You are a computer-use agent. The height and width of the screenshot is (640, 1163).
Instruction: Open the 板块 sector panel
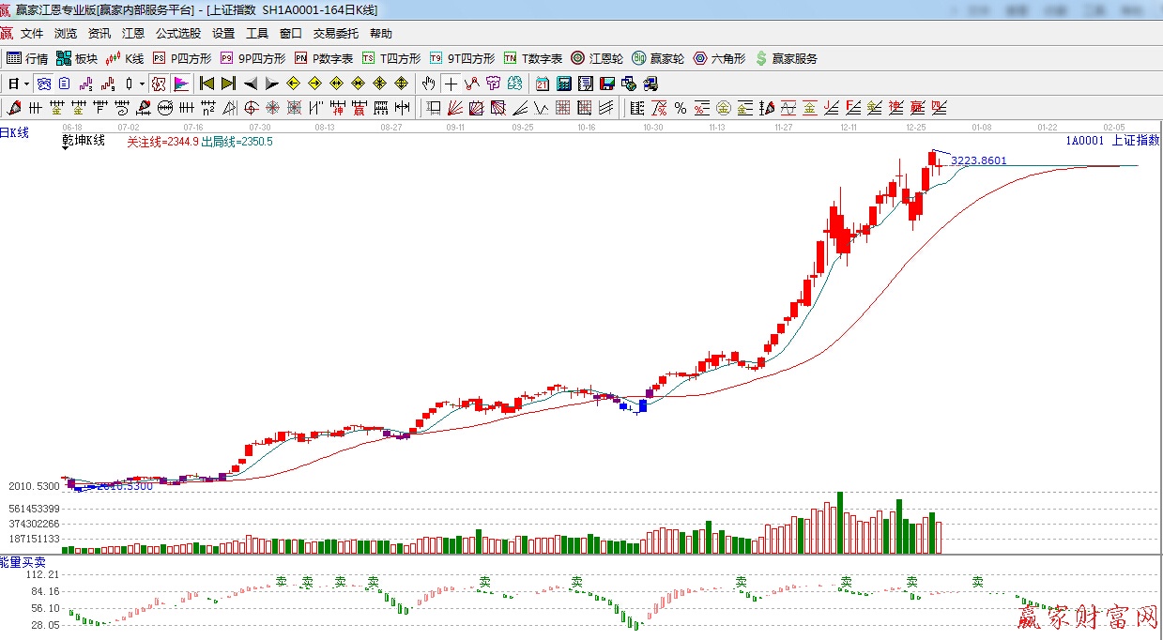(76, 58)
